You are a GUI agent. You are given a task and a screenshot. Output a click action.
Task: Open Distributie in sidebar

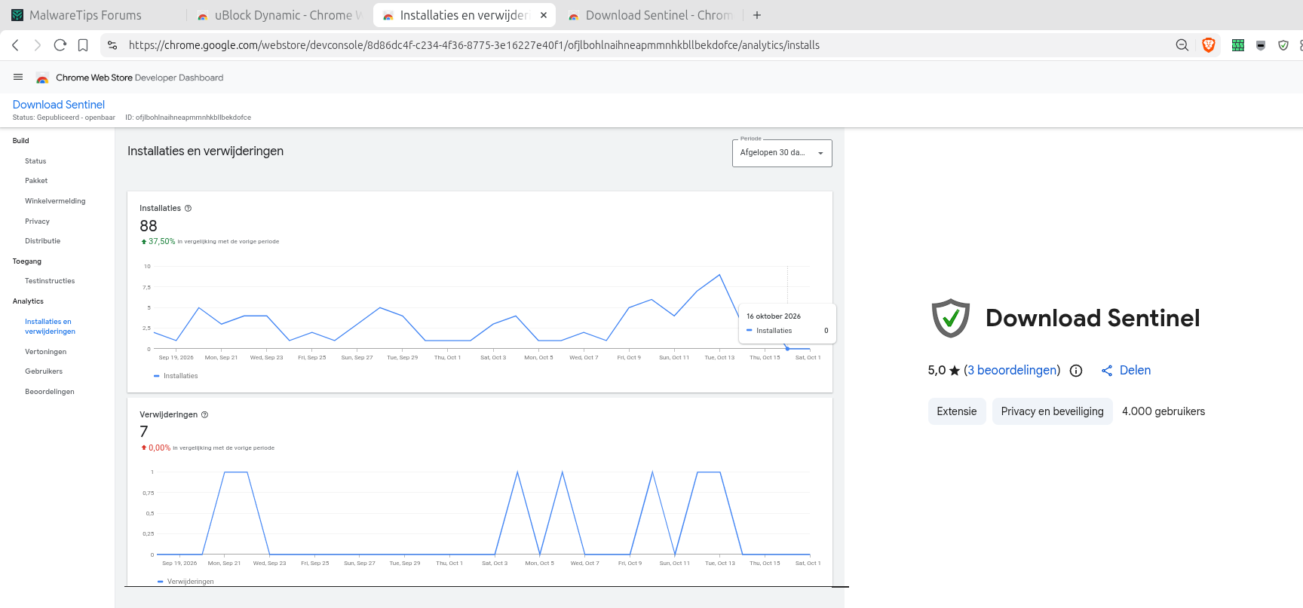pyautogui.click(x=42, y=241)
